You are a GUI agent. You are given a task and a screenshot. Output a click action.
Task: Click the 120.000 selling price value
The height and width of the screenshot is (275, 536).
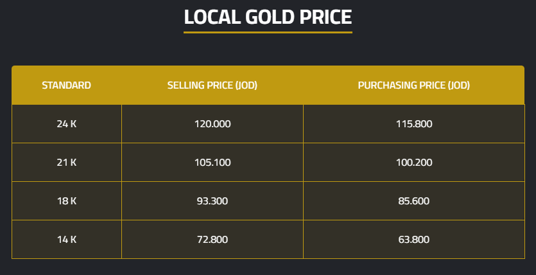[x=212, y=123]
